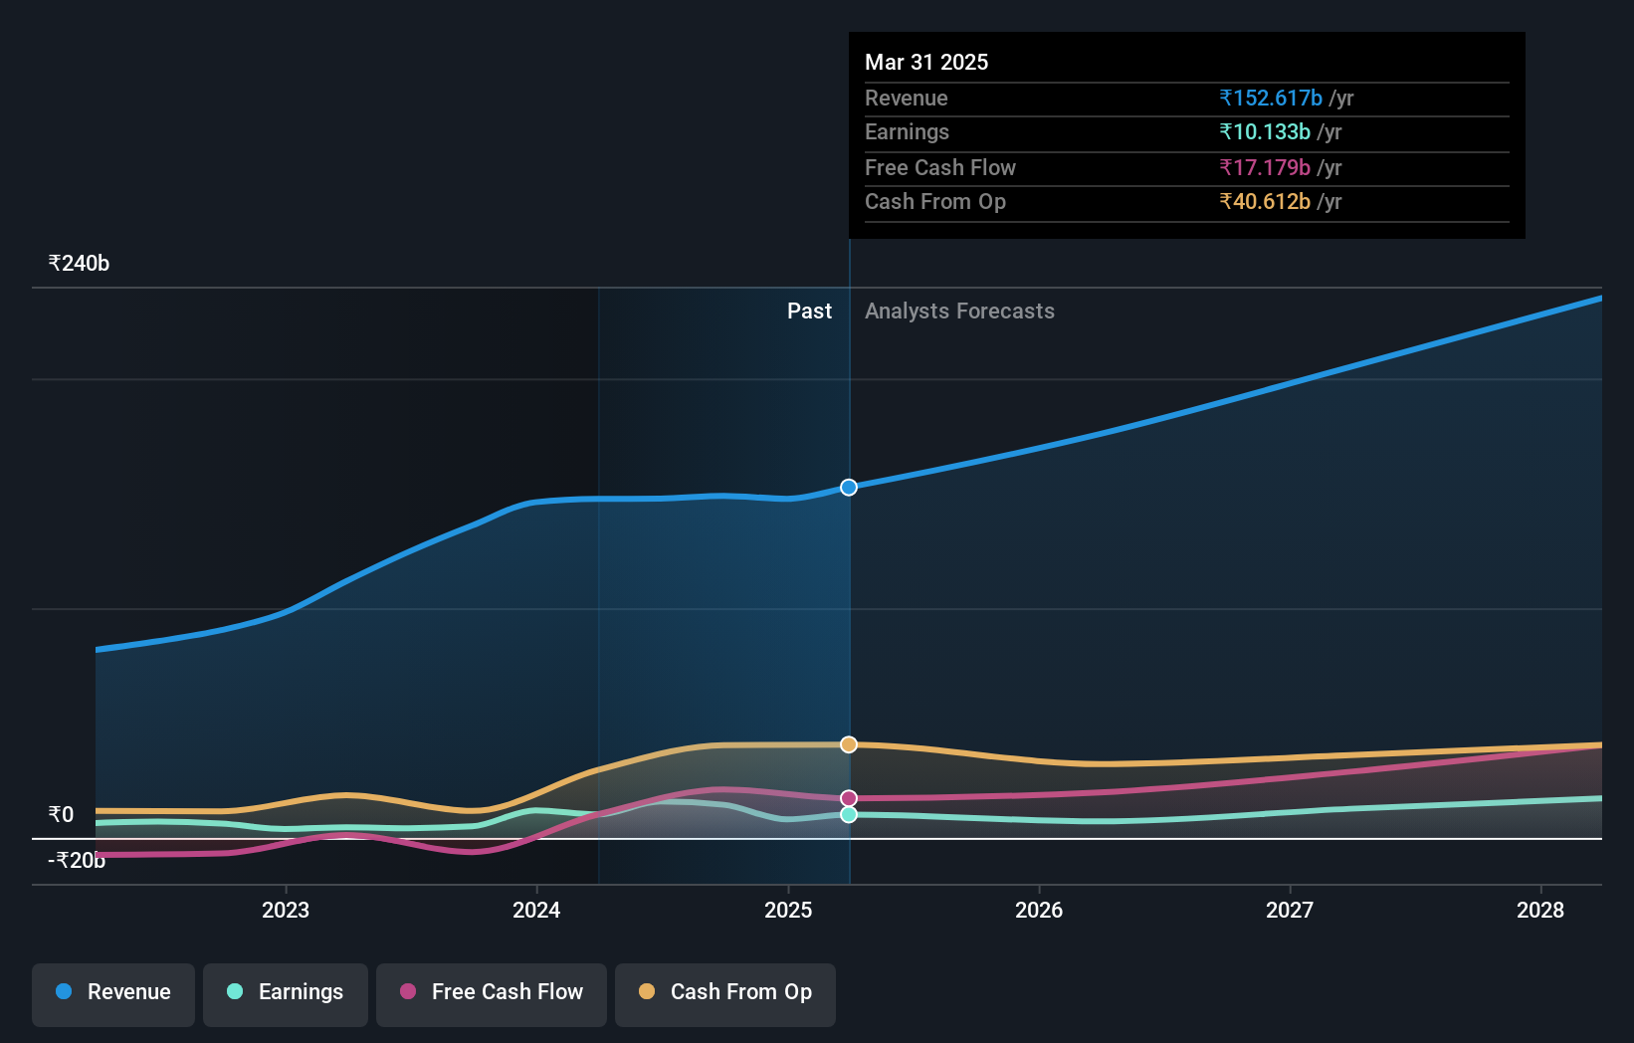Toggle the Earnings series visibility
Image resolution: width=1634 pixels, height=1043 pixels.
286,992
